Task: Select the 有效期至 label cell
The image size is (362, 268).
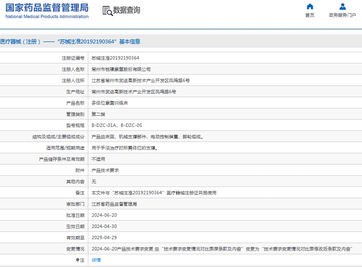Action: pyautogui.click(x=75, y=238)
